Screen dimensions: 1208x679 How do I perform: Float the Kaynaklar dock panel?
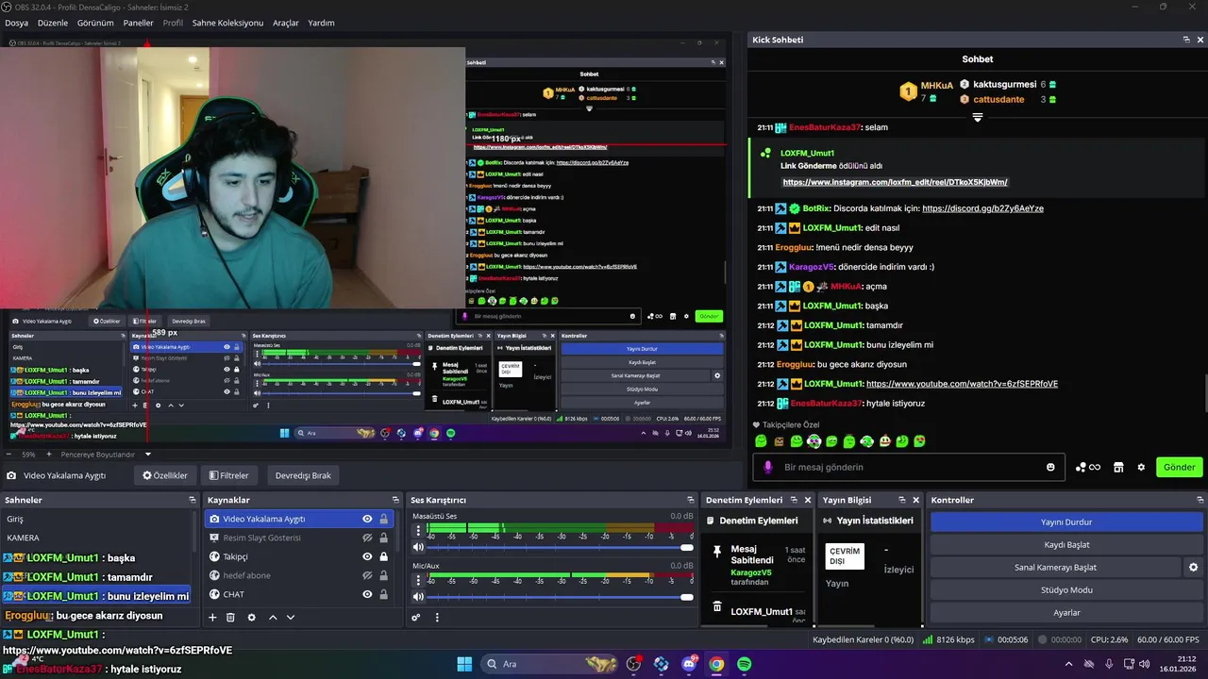395,500
